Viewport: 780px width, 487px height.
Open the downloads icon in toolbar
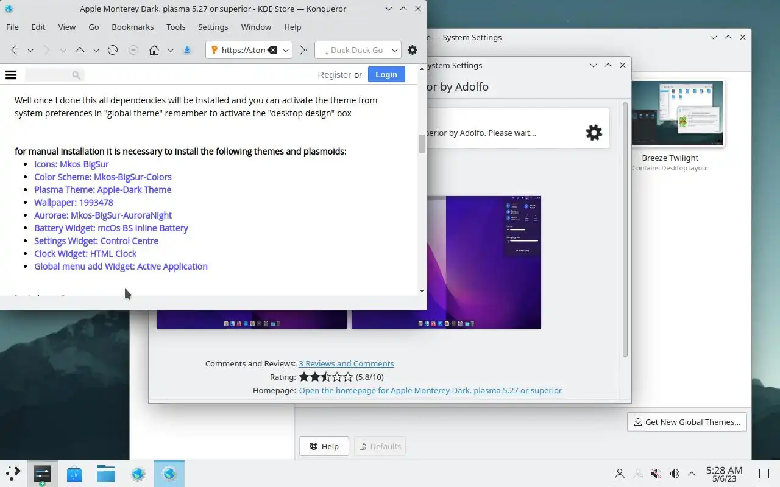187,50
